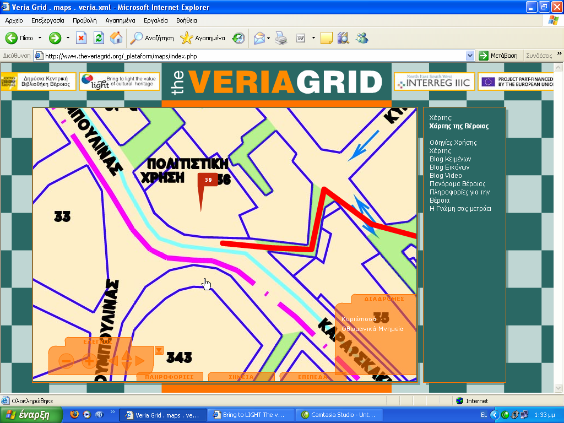The height and width of the screenshot is (423, 564).
Task: Open the Αρχείο menu
Action: (x=14, y=20)
